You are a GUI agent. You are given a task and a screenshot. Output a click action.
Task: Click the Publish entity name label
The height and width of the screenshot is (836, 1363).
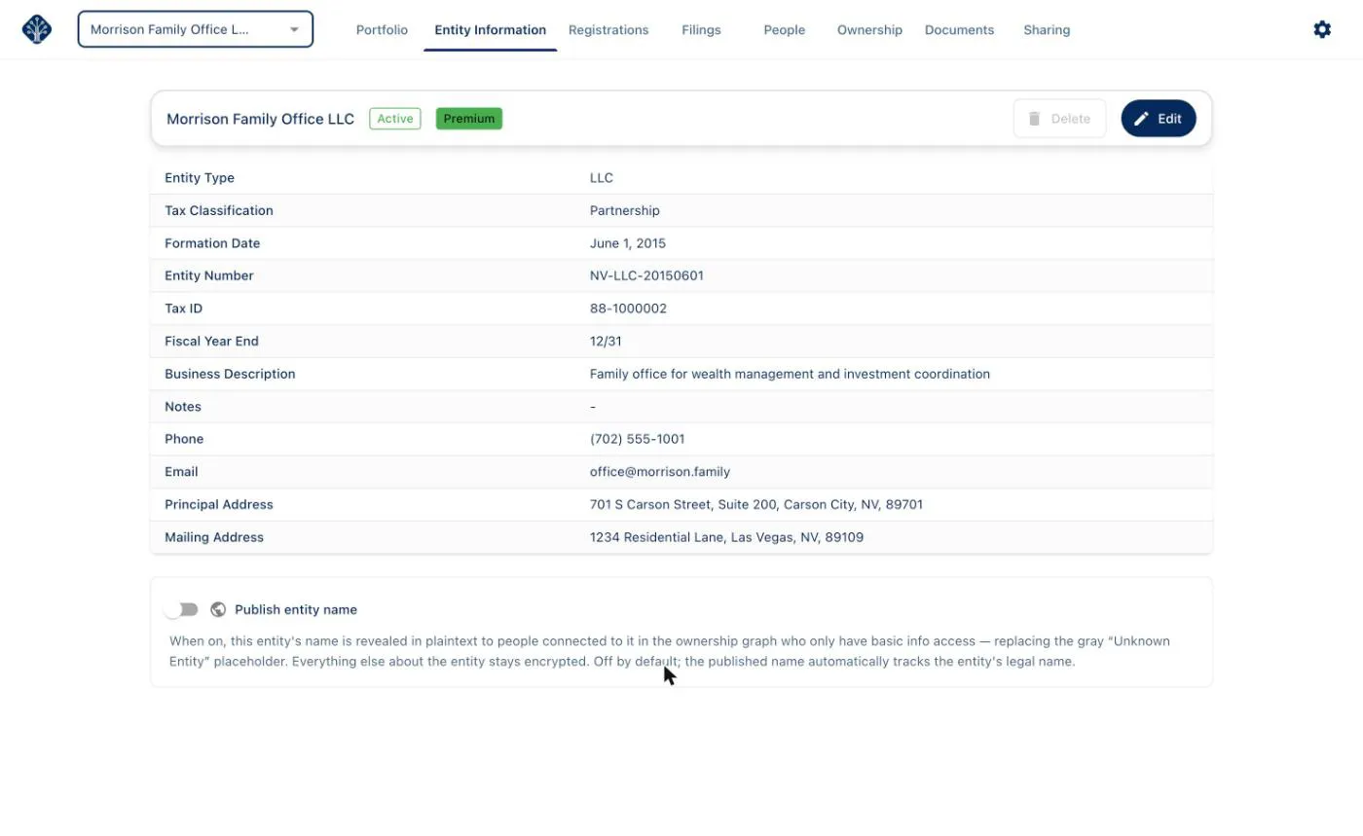[x=296, y=609]
